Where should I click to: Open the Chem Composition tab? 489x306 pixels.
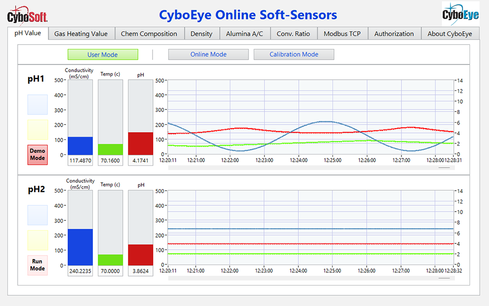(149, 34)
